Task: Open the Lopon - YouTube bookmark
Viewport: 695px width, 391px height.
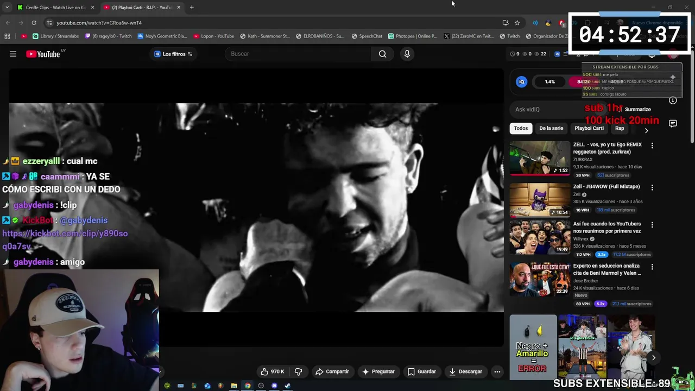Action: click(x=214, y=36)
